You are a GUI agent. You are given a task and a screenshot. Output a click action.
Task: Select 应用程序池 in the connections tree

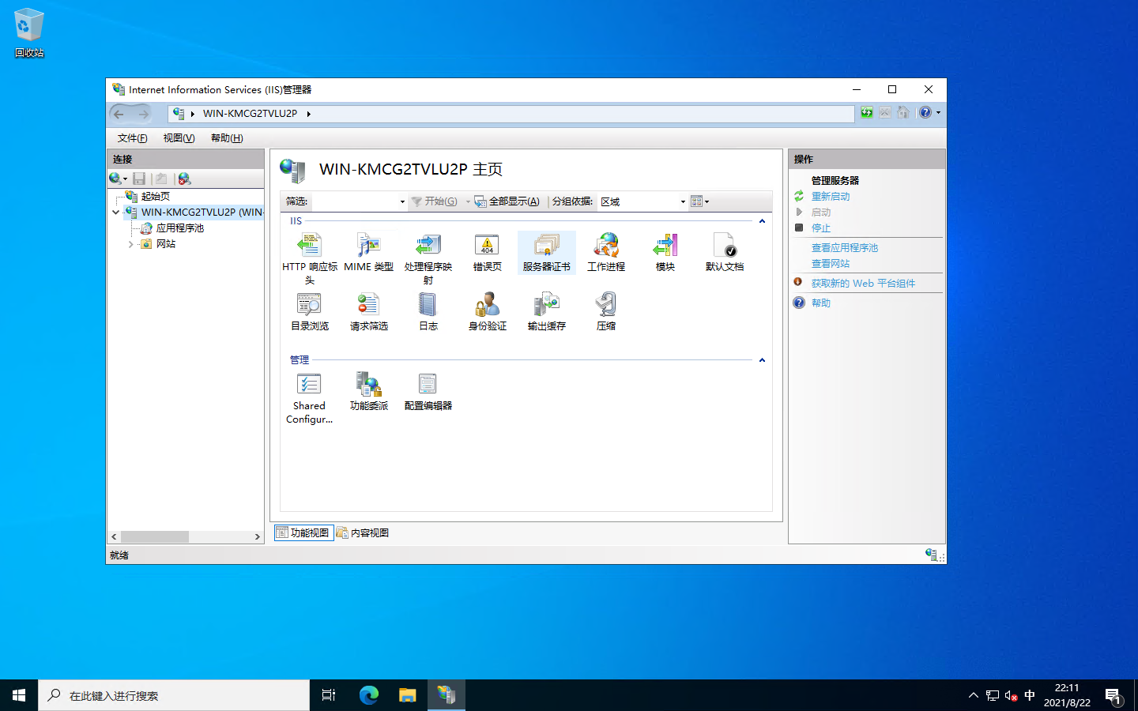[179, 228]
